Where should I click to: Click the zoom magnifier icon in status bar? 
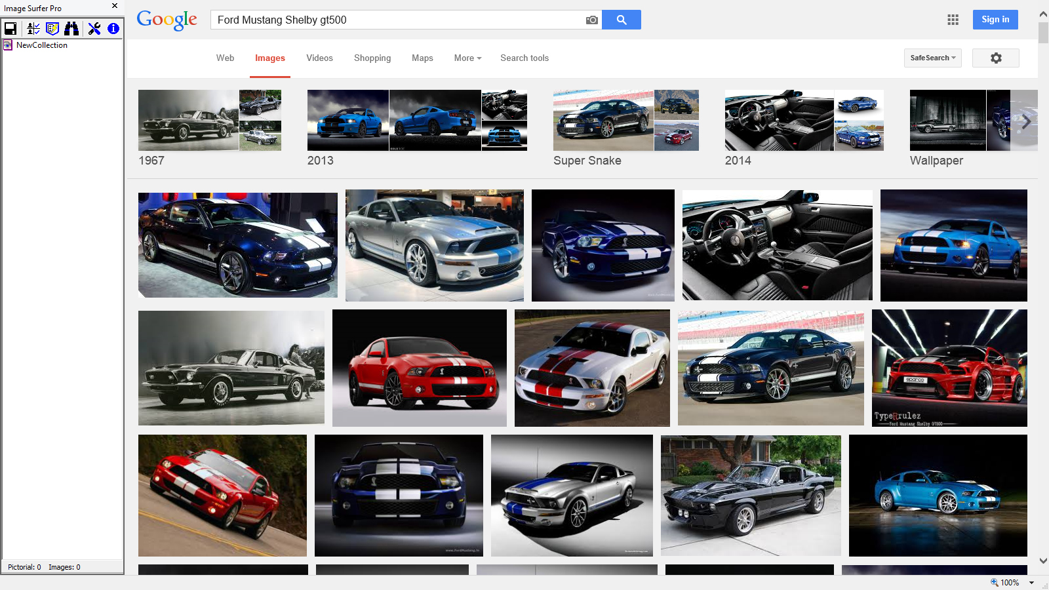pyautogui.click(x=995, y=582)
